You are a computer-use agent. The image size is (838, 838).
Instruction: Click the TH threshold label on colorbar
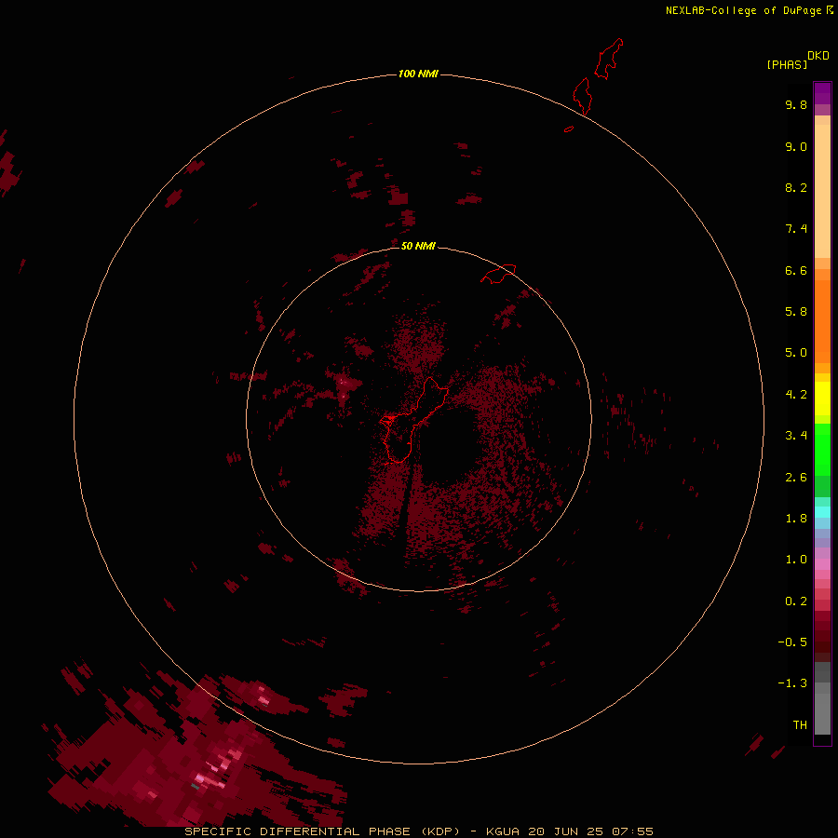point(800,725)
